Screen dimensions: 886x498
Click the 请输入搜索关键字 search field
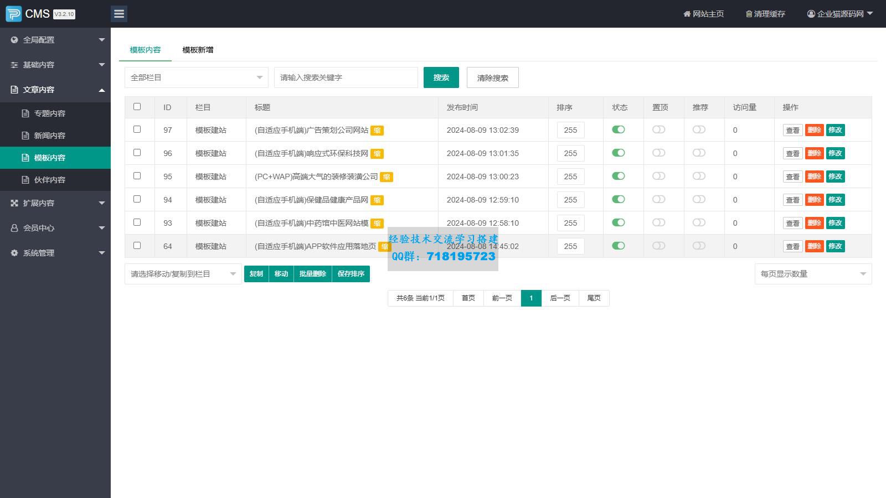pyautogui.click(x=346, y=77)
